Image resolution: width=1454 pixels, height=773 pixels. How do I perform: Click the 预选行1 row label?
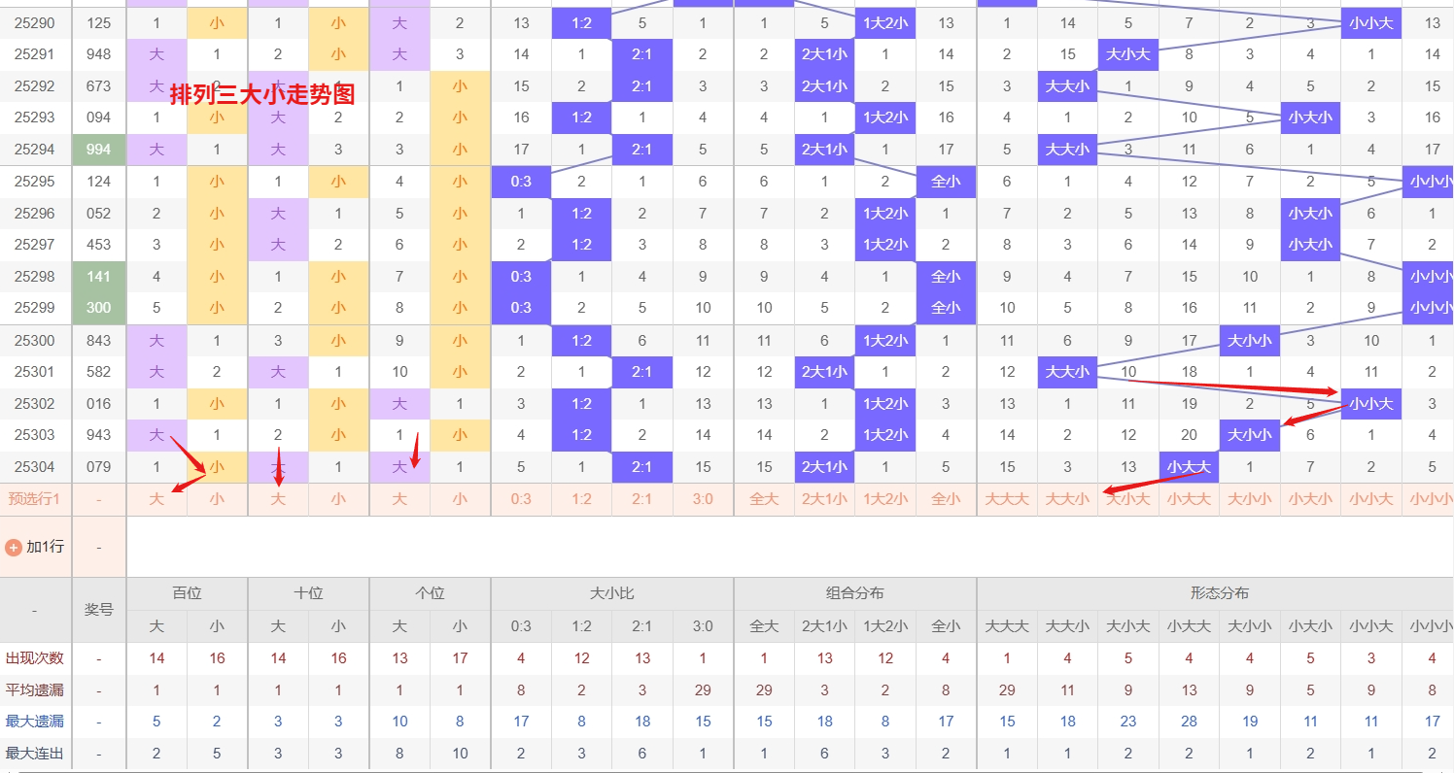35,499
